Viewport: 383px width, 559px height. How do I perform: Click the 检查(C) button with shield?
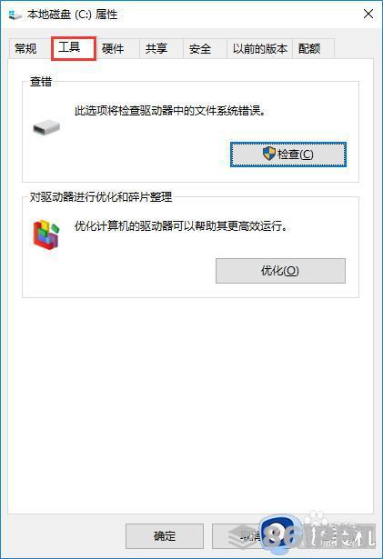tap(288, 155)
